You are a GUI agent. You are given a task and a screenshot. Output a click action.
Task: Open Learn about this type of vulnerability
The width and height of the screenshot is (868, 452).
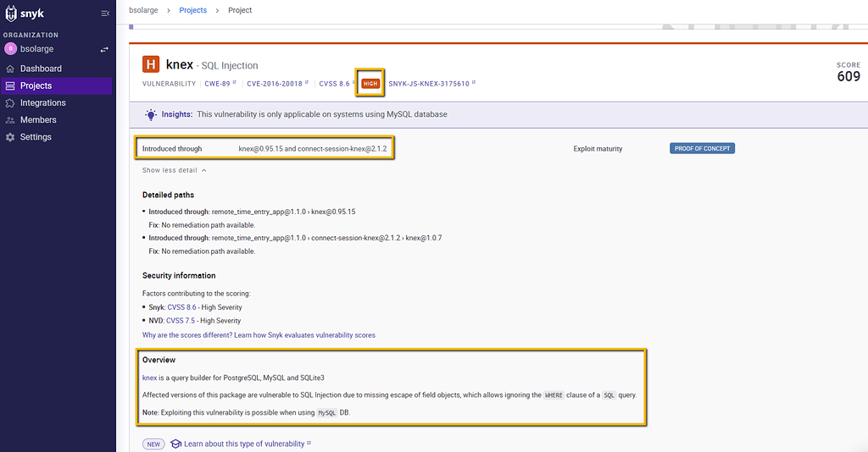pyautogui.click(x=247, y=444)
